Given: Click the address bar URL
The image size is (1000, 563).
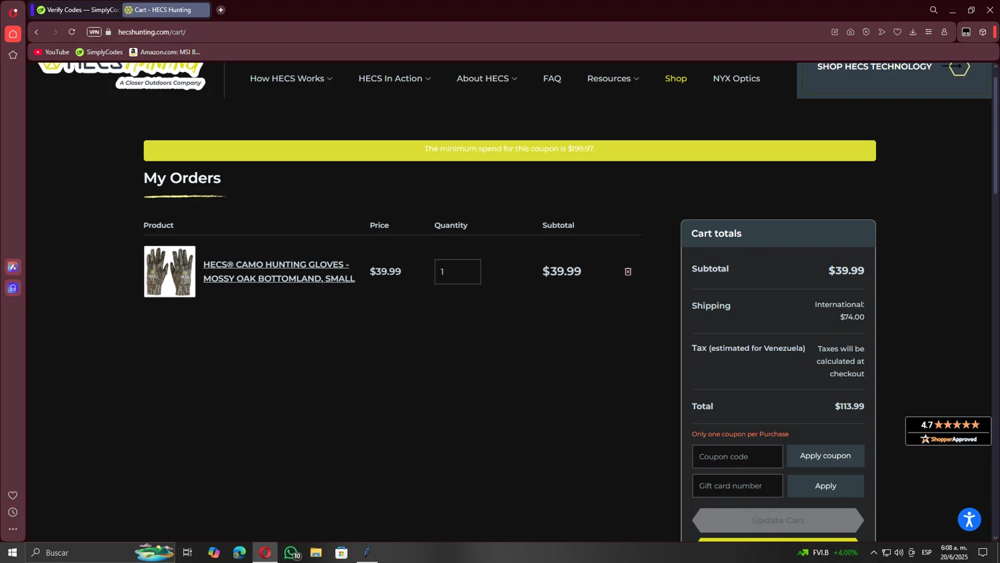Looking at the screenshot, I should 152,32.
